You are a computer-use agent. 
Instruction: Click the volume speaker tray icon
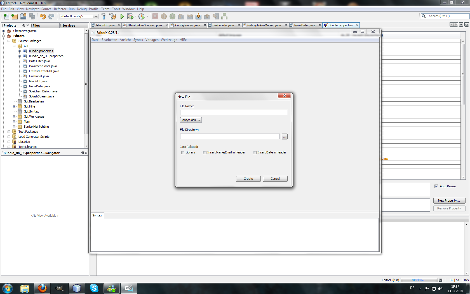coord(440,289)
